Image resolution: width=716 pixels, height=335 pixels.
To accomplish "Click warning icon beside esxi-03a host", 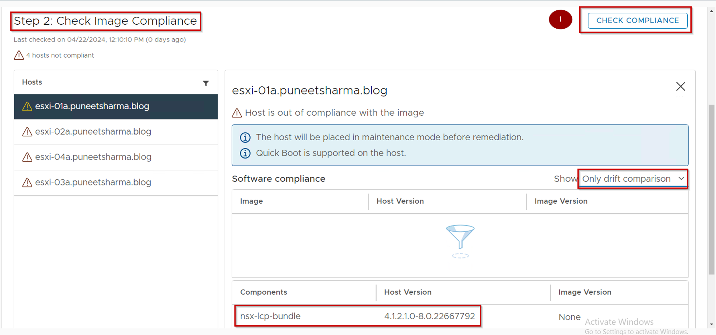I will [x=27, y=183].
